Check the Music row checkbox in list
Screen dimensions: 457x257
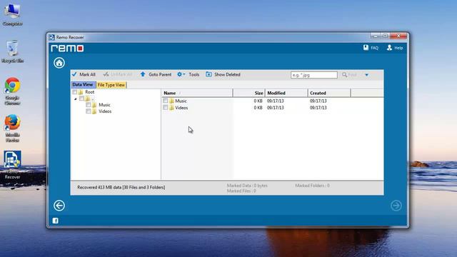(166, 101)
